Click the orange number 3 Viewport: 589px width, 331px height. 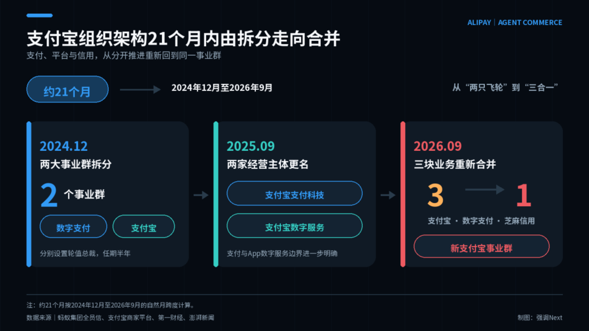pos(436,195)
